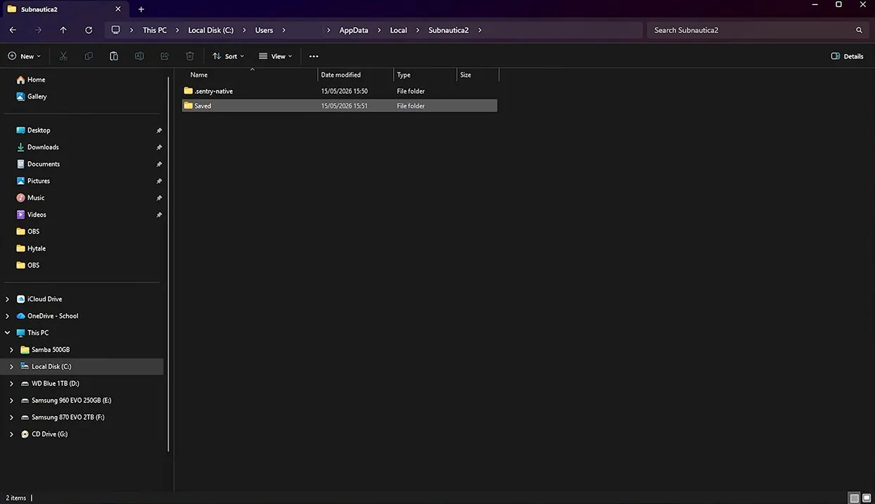The height and width of the screenshot is (504, 875).
Task: Go to Local Disk (C:) in the breadcrumb
Action: pos(211,30)
